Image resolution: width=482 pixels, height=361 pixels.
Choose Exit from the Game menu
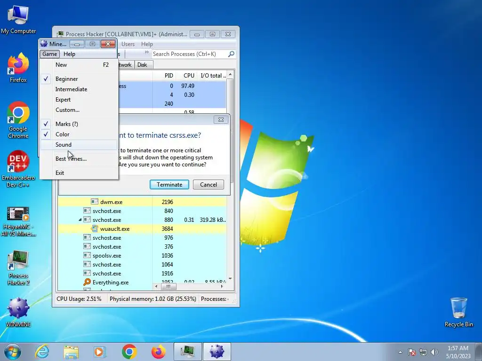pyautogui.click(x=79, y=173)
